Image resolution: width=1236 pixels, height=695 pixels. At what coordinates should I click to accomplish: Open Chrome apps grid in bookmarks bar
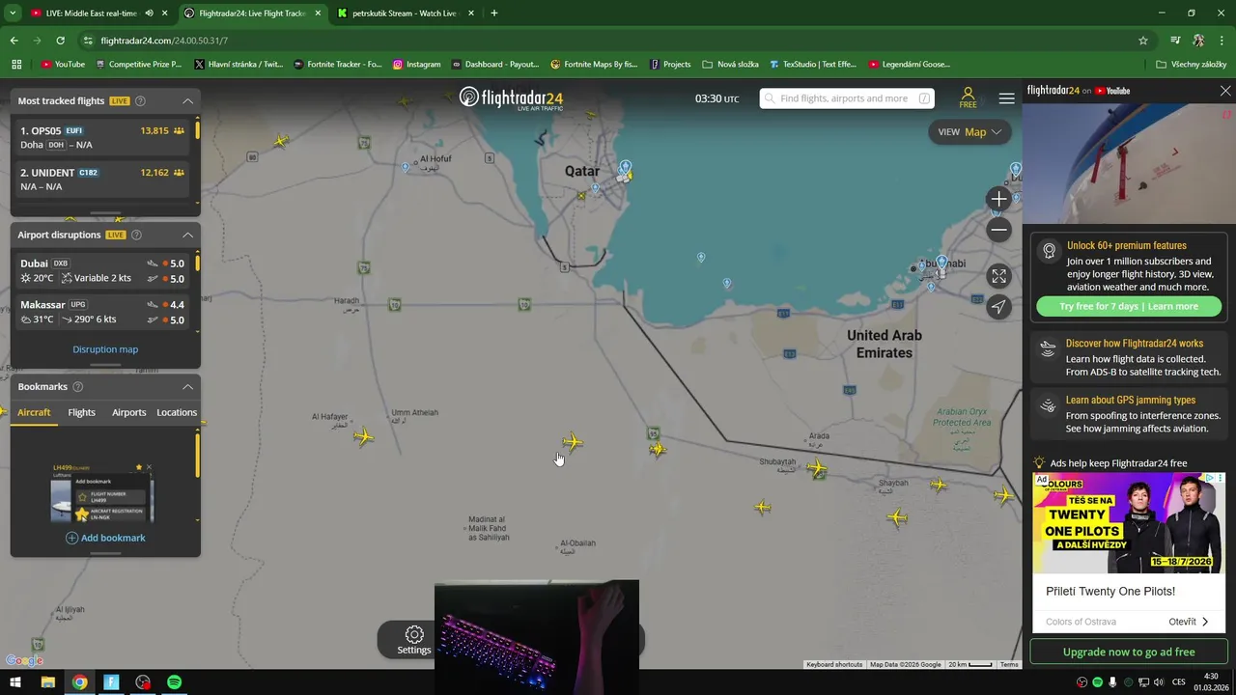pyautogui.click(x=16, y=64)
